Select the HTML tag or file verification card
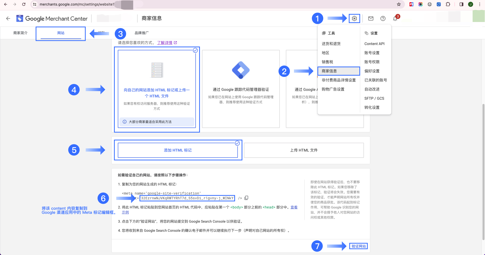This screenshot has width=485, height=255. click(x=157, y=89)
